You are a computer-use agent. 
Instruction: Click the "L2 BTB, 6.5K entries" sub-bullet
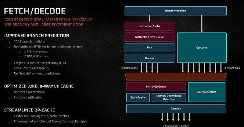pyautogui.click(x=36, y=56)
